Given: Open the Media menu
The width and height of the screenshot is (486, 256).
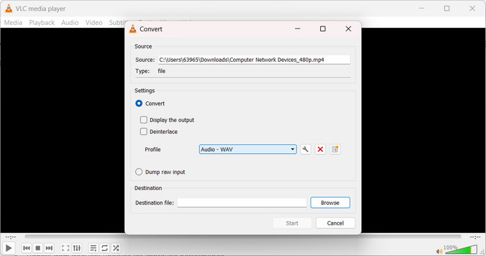Looking at the screenshot, I should 13,23.
